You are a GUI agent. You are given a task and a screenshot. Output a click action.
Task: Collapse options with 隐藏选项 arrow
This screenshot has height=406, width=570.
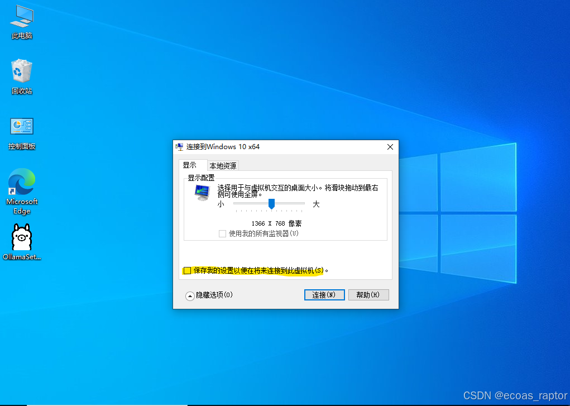coord(190,296)
